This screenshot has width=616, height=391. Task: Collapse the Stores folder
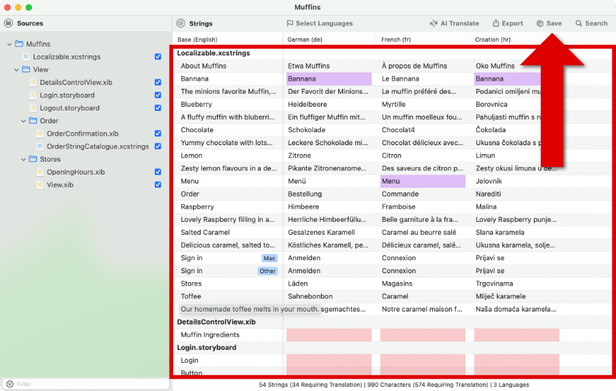(23, 160)
